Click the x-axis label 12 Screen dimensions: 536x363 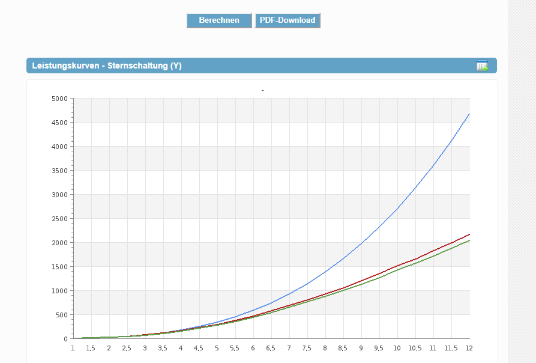[x=469, y=349]
